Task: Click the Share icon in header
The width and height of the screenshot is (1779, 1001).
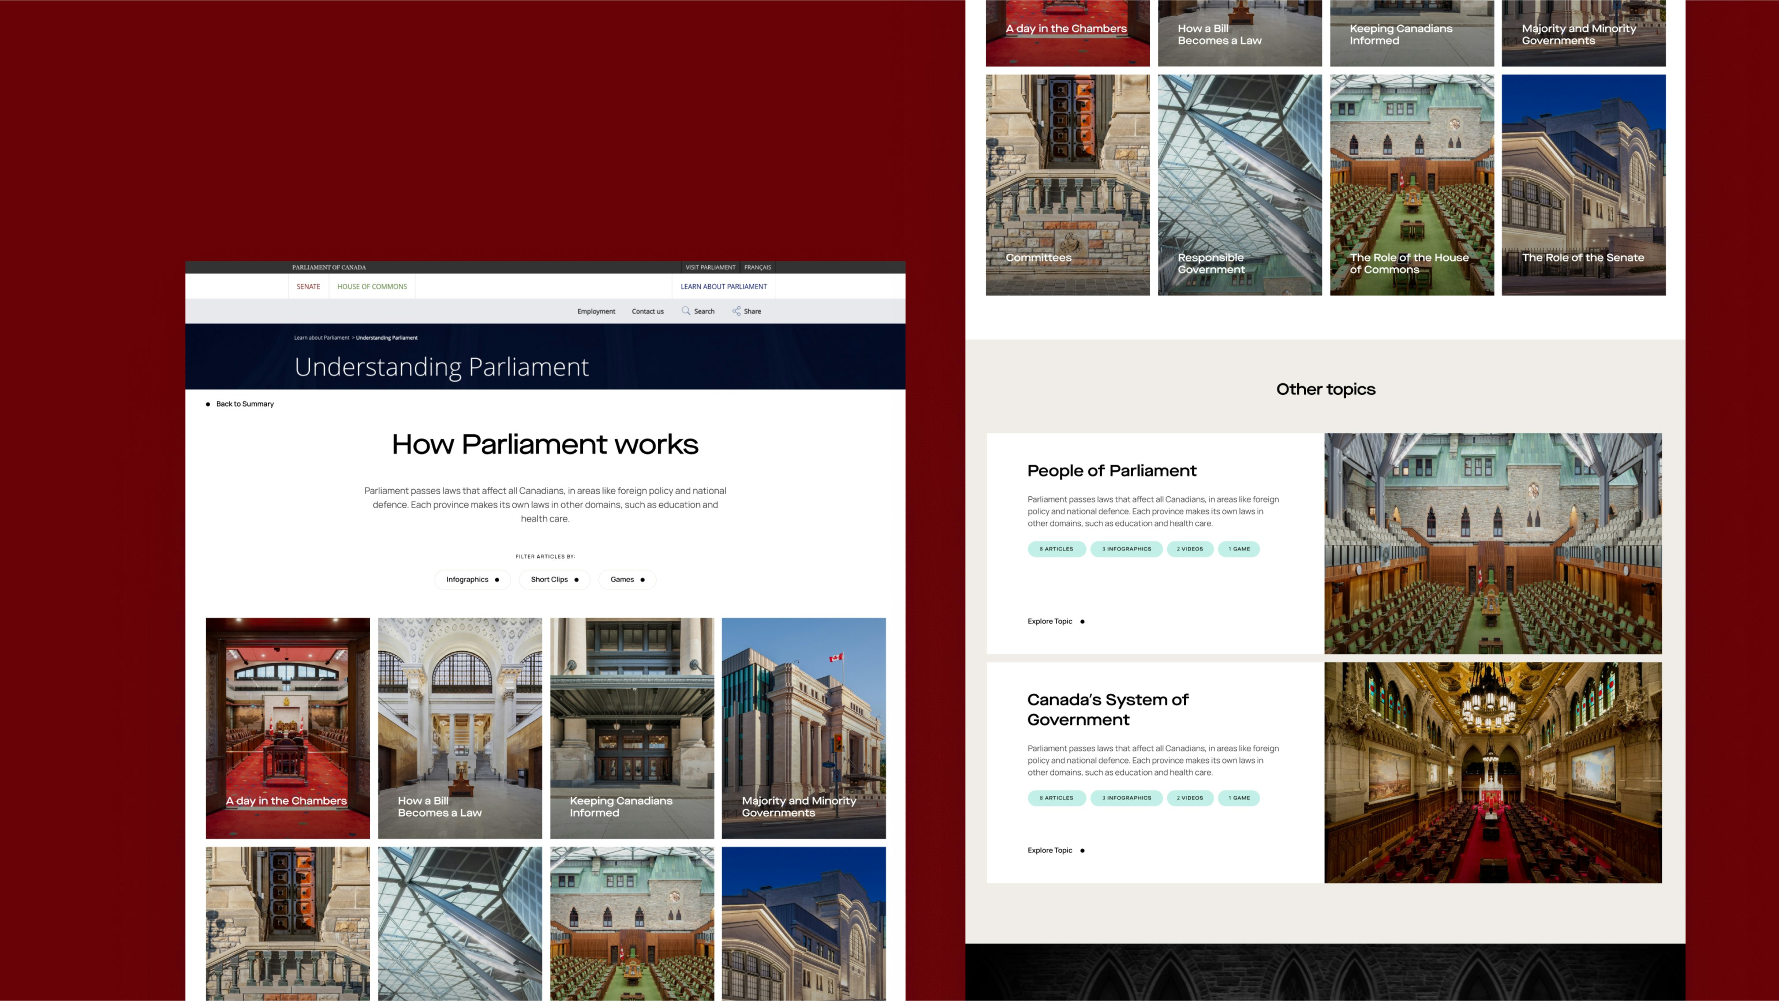Action: [x=736, y=311]
